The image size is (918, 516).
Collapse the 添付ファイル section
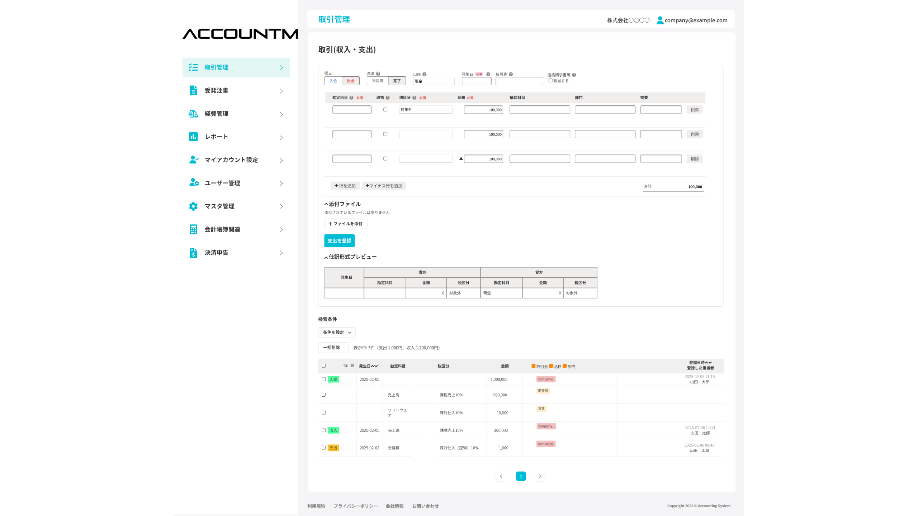(x=326, y=204)
